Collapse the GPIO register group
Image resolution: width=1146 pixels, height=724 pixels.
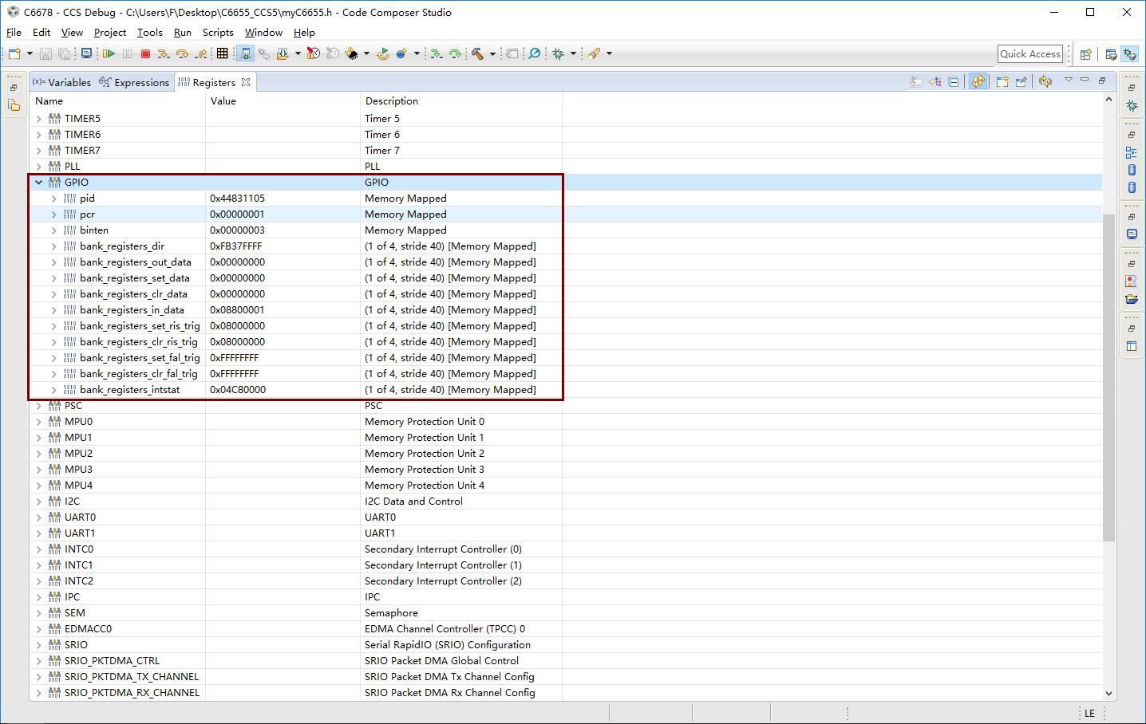click(38, 183)
